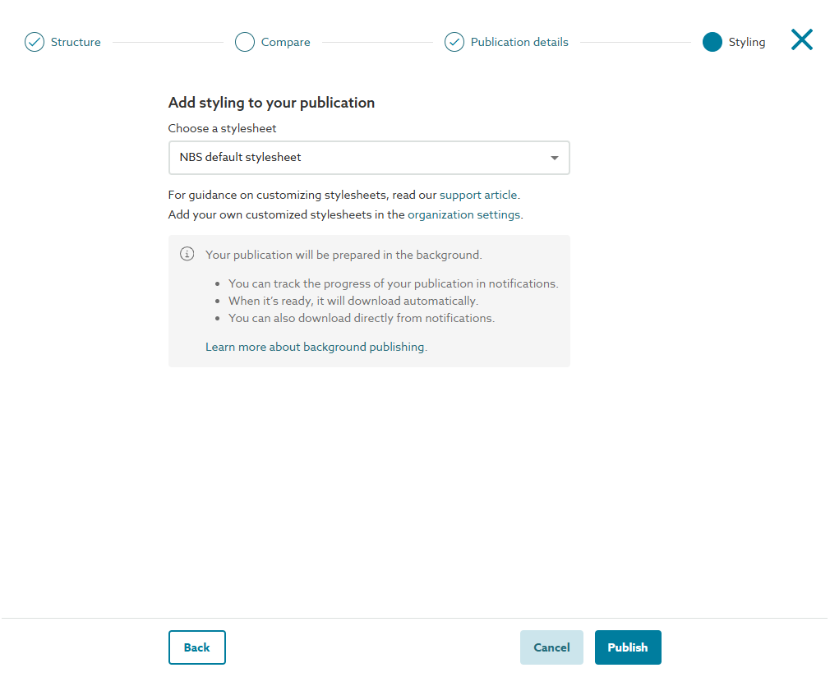Screen dimensions: 830x677
Task: Open the organization settings link
Action: pos(463,214)
